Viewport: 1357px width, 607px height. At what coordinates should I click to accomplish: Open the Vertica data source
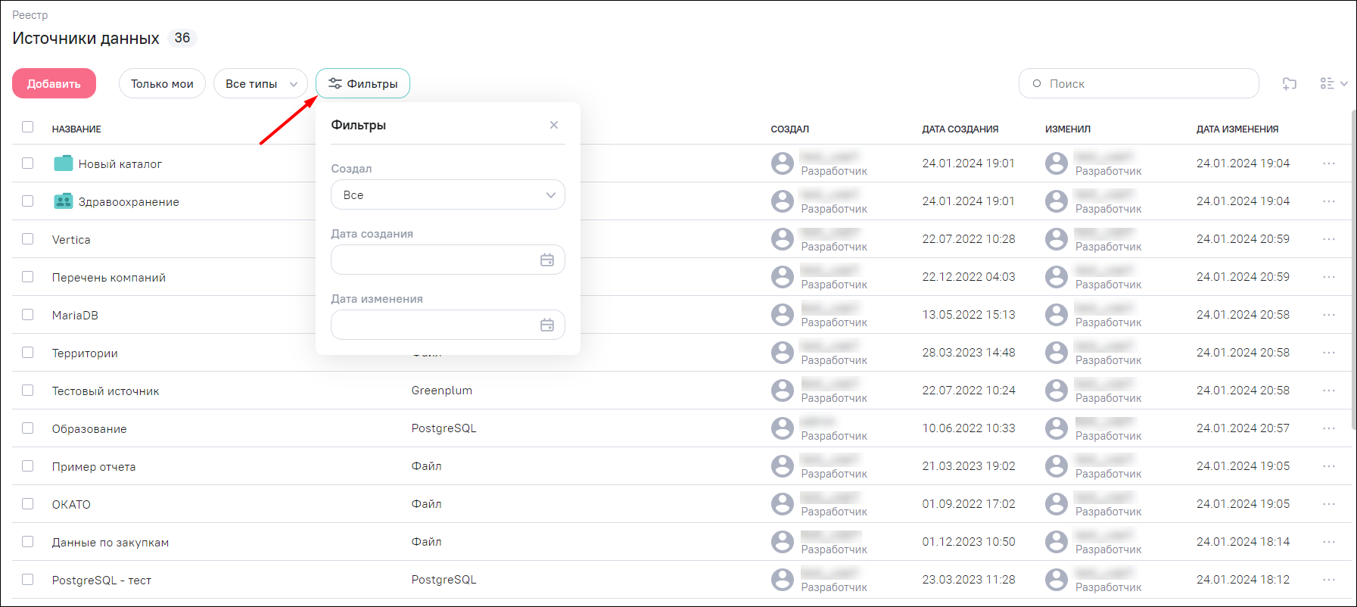tap(71, 239)
